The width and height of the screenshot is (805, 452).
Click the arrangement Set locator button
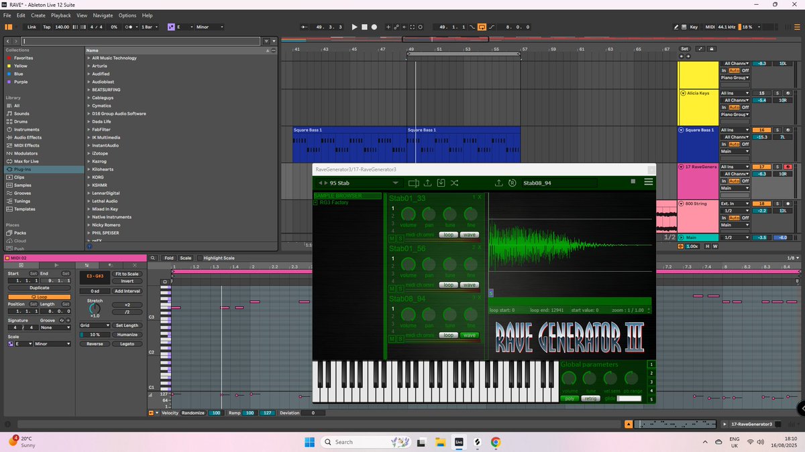point(684,49)
